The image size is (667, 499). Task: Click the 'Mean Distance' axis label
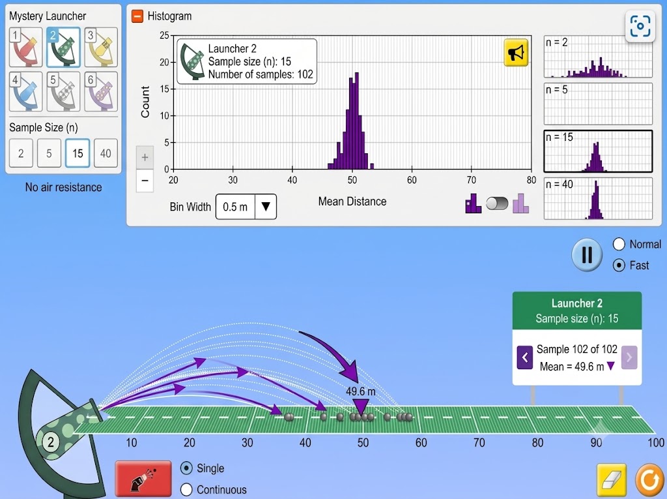click(352, 202)
